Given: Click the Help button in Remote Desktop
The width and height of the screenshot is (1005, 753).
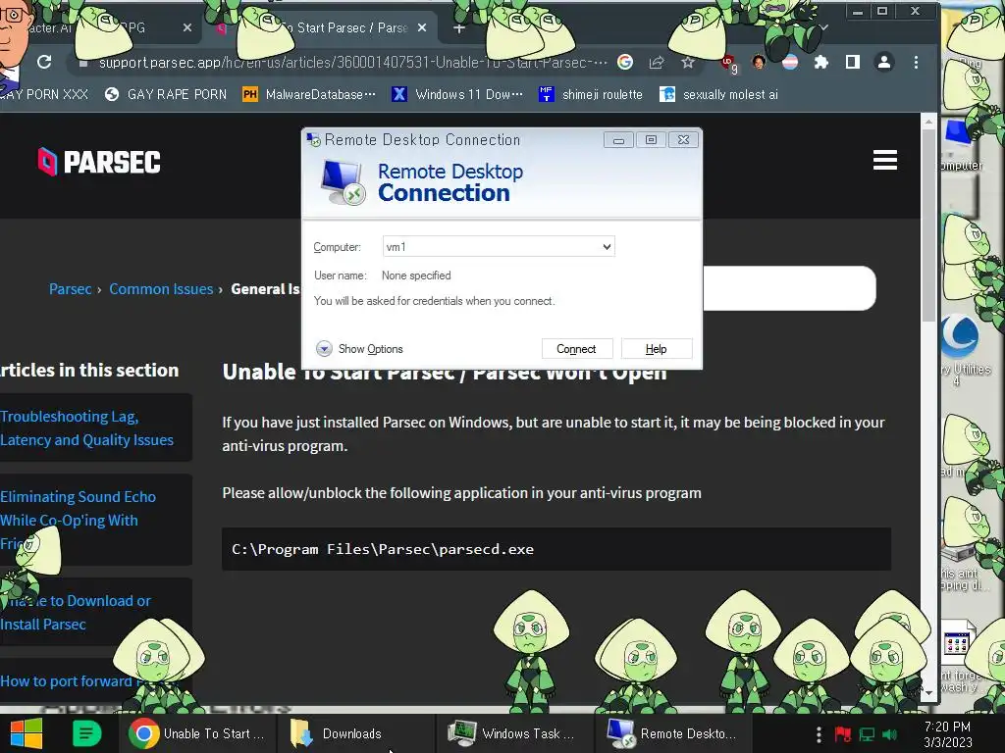Looking at the screenshot, I should [x=657, y=349].
